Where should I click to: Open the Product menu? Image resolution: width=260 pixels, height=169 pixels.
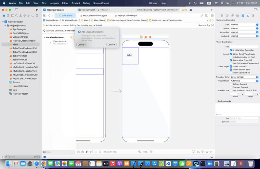76,3
